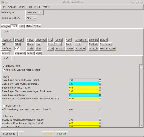Select the Splodge plugin tab
Image resolution: width=144 pixels, height=137 pixels.
80,48
